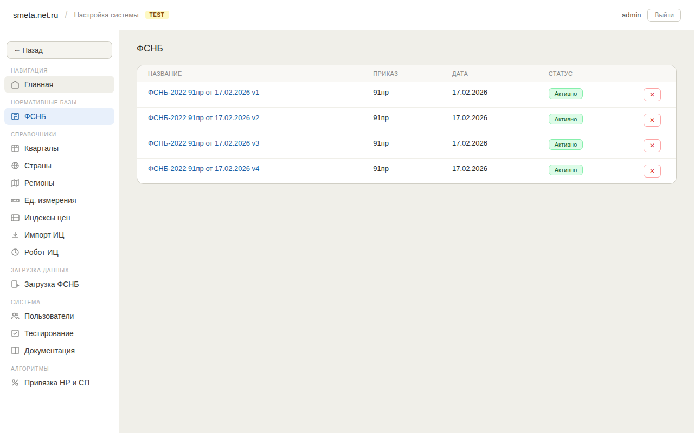
Task: Click the smeta.net.ru site title
Action: pyautogui.click(x=36, y=15)
